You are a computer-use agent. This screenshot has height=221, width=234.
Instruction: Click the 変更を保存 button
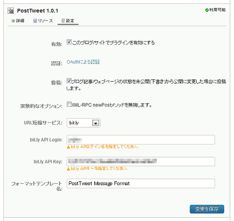[x=207, y=209]
